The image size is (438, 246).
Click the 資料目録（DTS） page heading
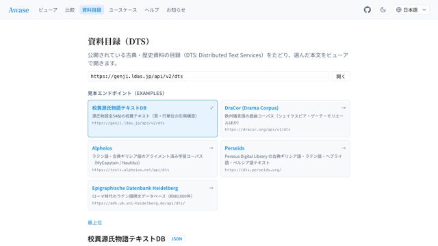click(x=118, y=42)
